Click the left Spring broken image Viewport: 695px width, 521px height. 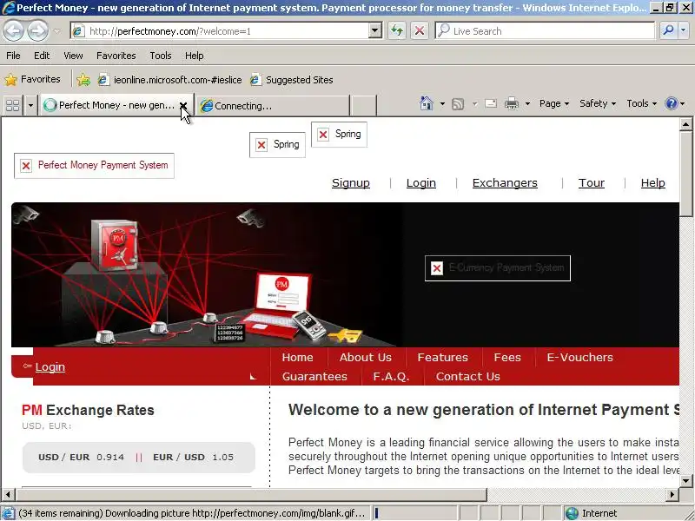pos(277,145)
